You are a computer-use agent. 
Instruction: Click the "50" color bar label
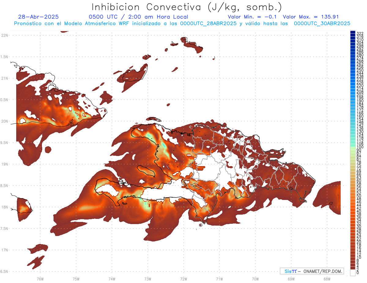coord(359,196)
